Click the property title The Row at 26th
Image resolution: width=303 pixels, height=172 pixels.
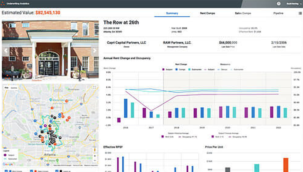121,23
